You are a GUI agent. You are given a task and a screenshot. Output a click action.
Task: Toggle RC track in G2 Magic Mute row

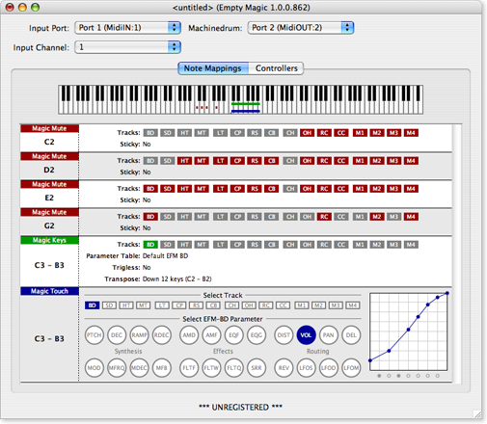pyautogui.click(x=324, y=217)
